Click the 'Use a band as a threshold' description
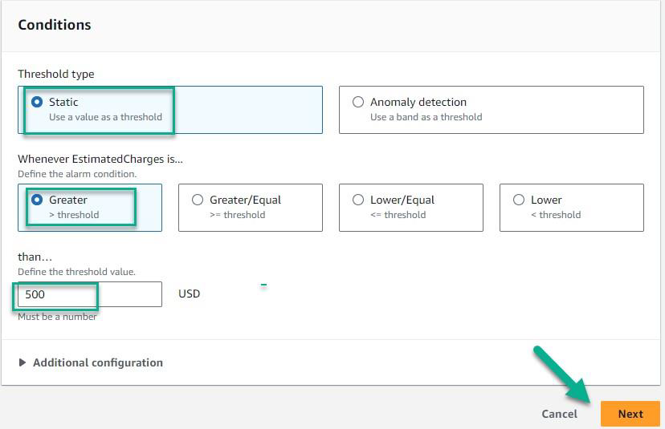Screen dimensions: 665x429 (x=426, y=117)
